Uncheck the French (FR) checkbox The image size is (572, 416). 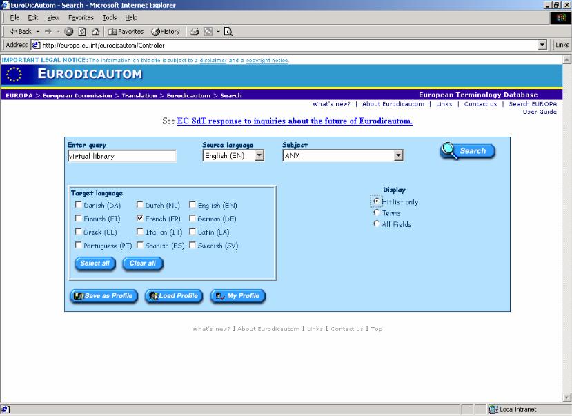(x=139, y=218)
